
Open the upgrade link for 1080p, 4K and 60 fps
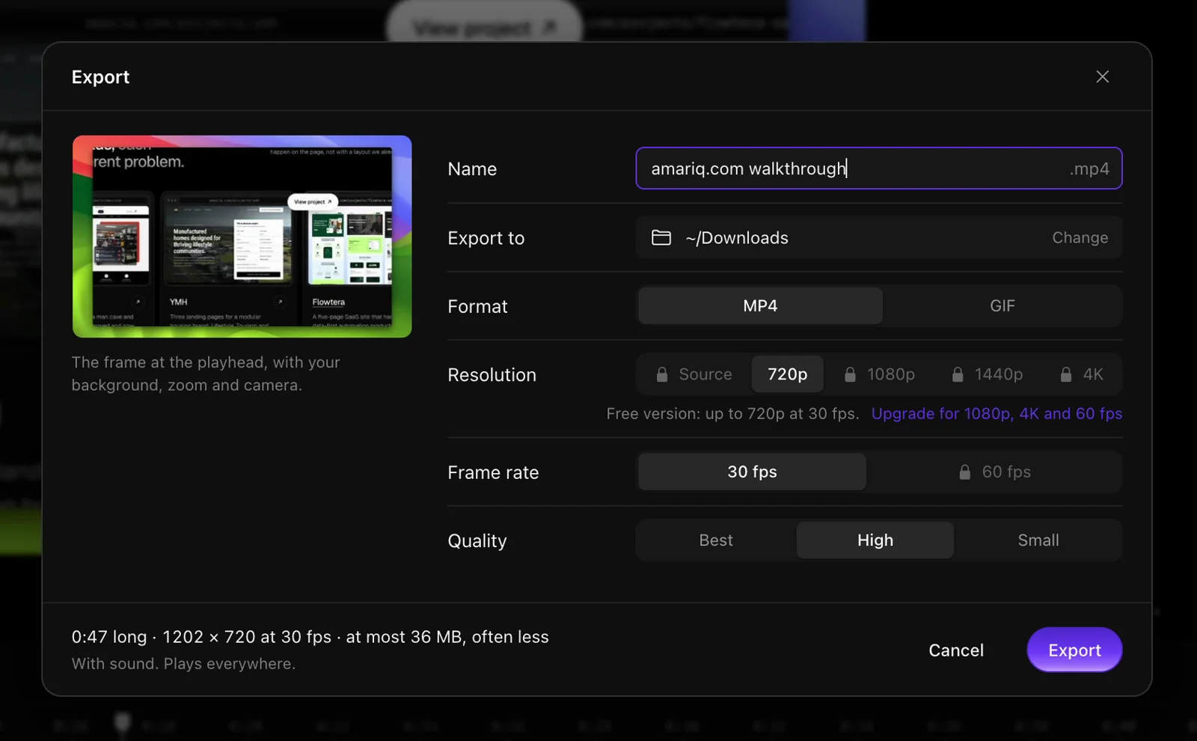tap(997, 413)
